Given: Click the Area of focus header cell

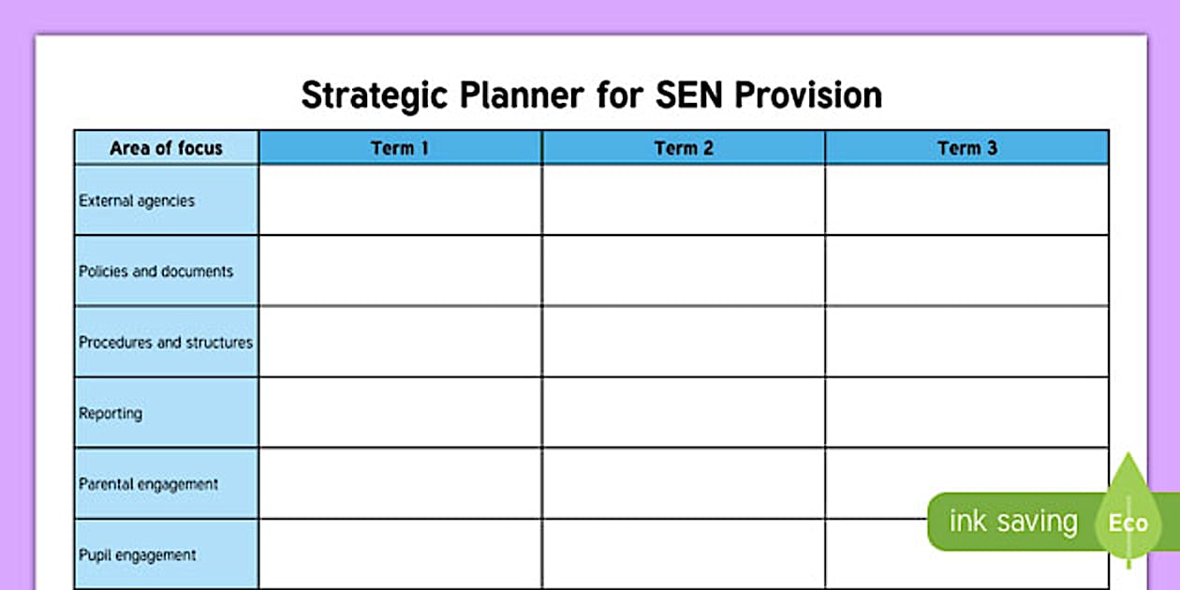Looking at the screenshot, I should [x=166, y=148].
